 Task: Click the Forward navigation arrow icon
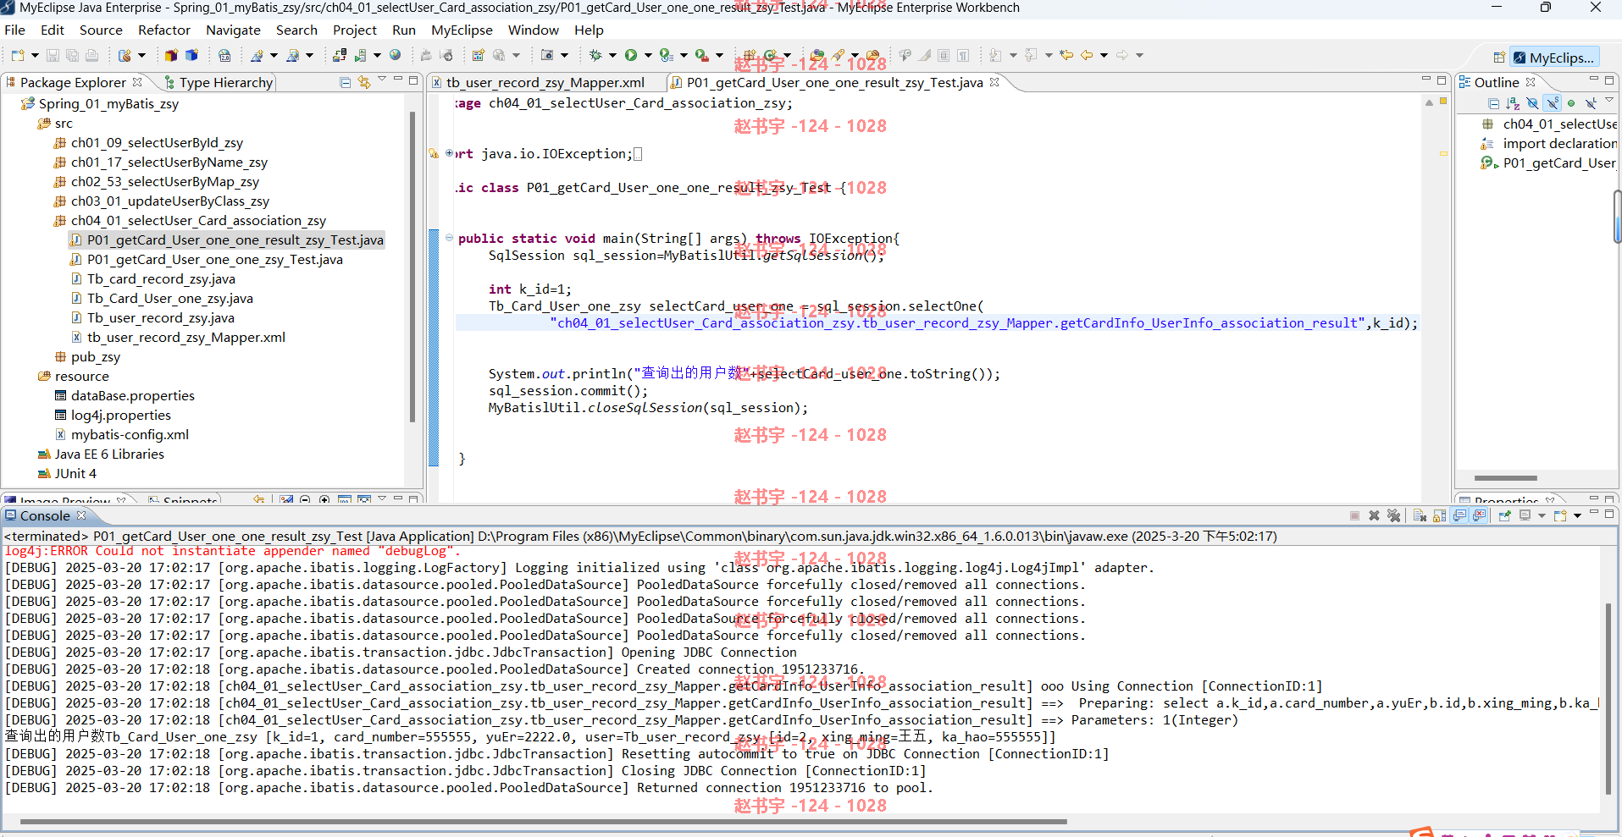tap(1122, 55)
